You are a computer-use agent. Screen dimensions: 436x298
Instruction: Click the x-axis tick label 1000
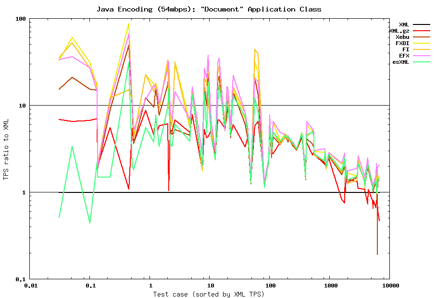click(x=330, y=286)
